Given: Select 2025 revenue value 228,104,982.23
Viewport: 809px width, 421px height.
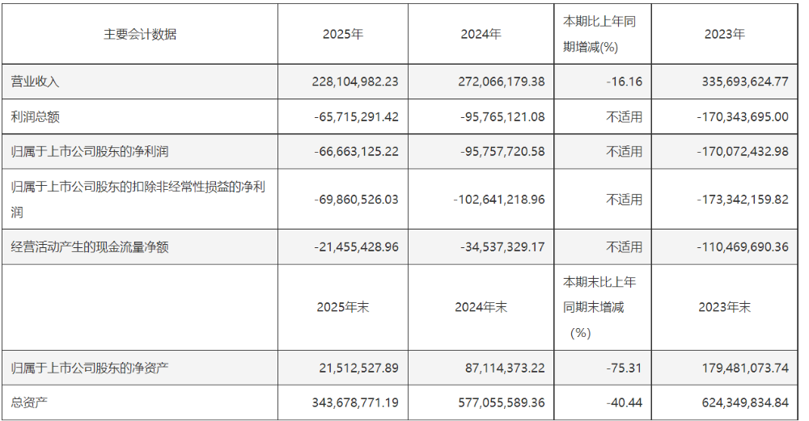Looking at the screenshot, I should point(355,82).
